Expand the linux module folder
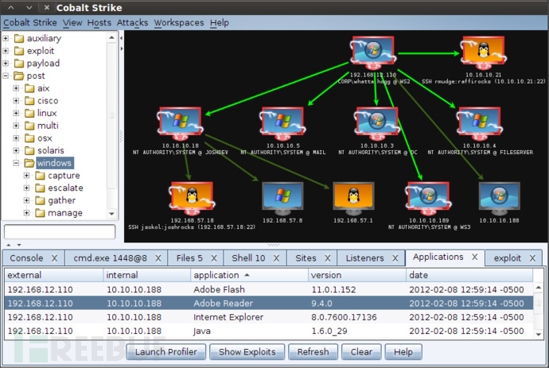Image resolution: width=549 pixels, height=368 pixels. [16, 113]
